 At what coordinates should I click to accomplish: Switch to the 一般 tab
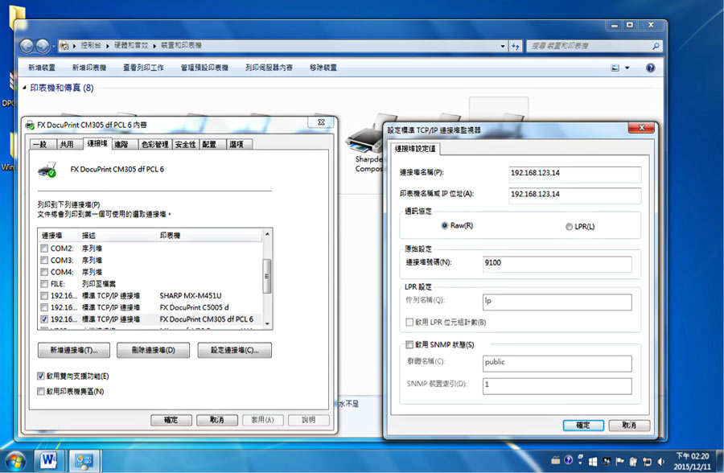(42, 145)
